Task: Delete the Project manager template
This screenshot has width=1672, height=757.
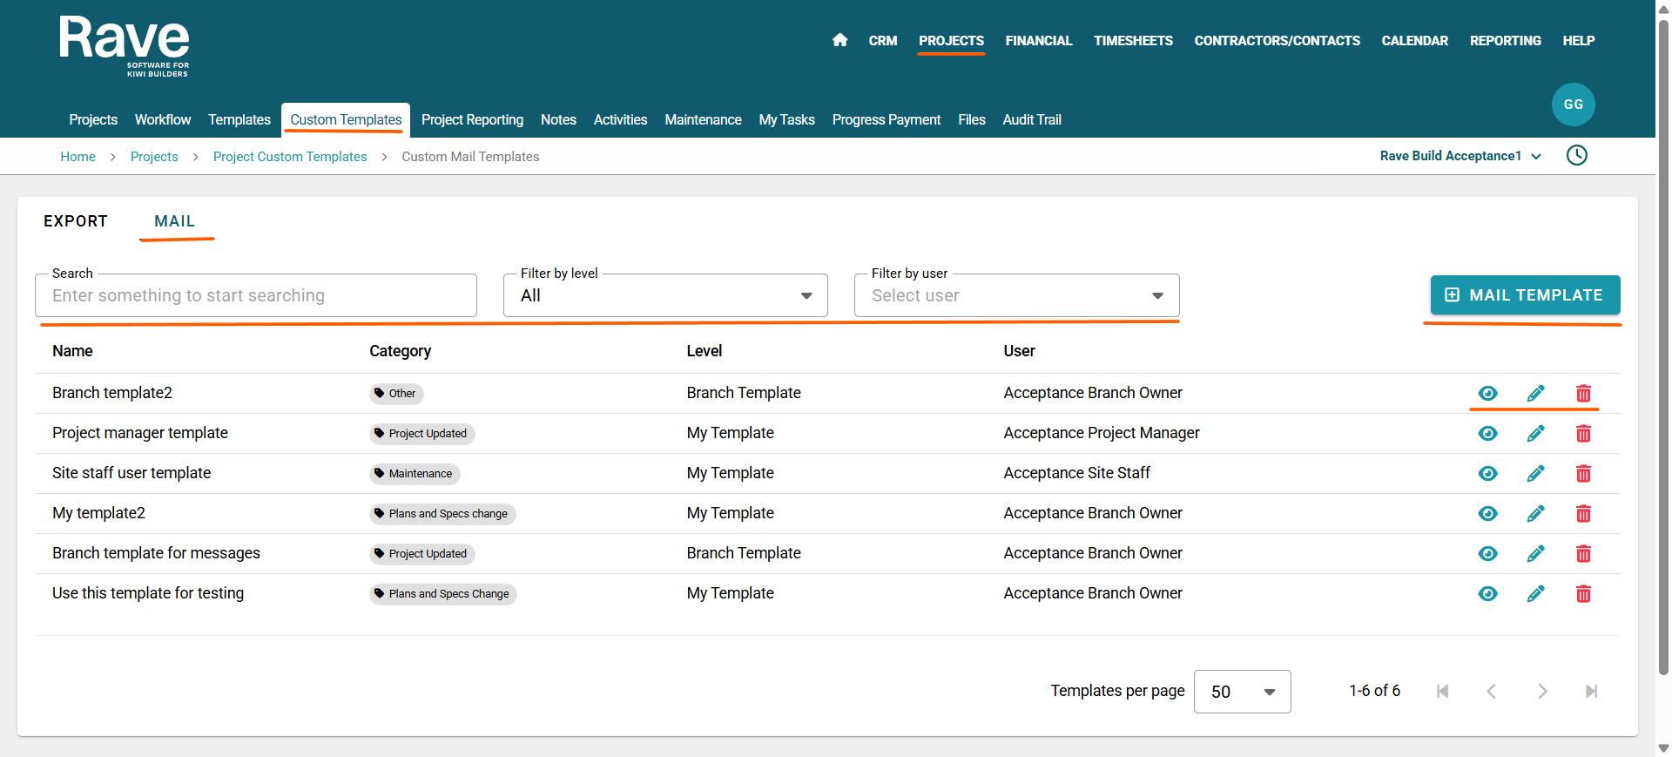Action: tap(1583, 434)
